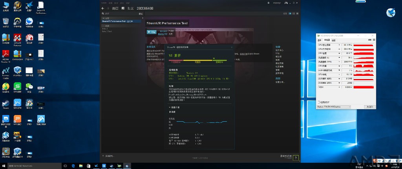Click the Close button in GPU-Z
Image resolution: width=402 pixels, height=169 pixels.
369,107
